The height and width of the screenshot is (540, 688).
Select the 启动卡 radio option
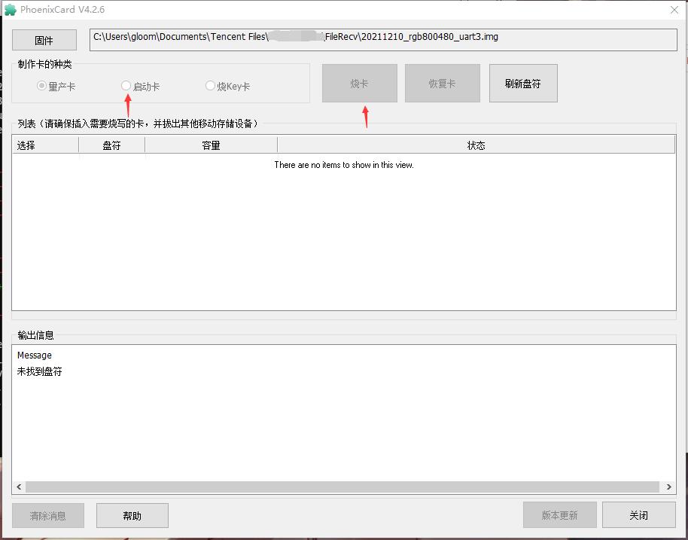tap(126, 86)
